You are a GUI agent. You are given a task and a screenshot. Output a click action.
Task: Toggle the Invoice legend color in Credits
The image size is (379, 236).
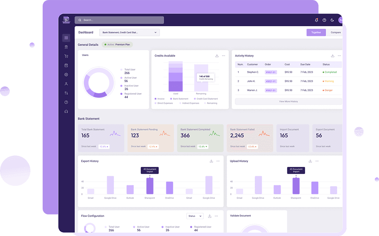155,99
